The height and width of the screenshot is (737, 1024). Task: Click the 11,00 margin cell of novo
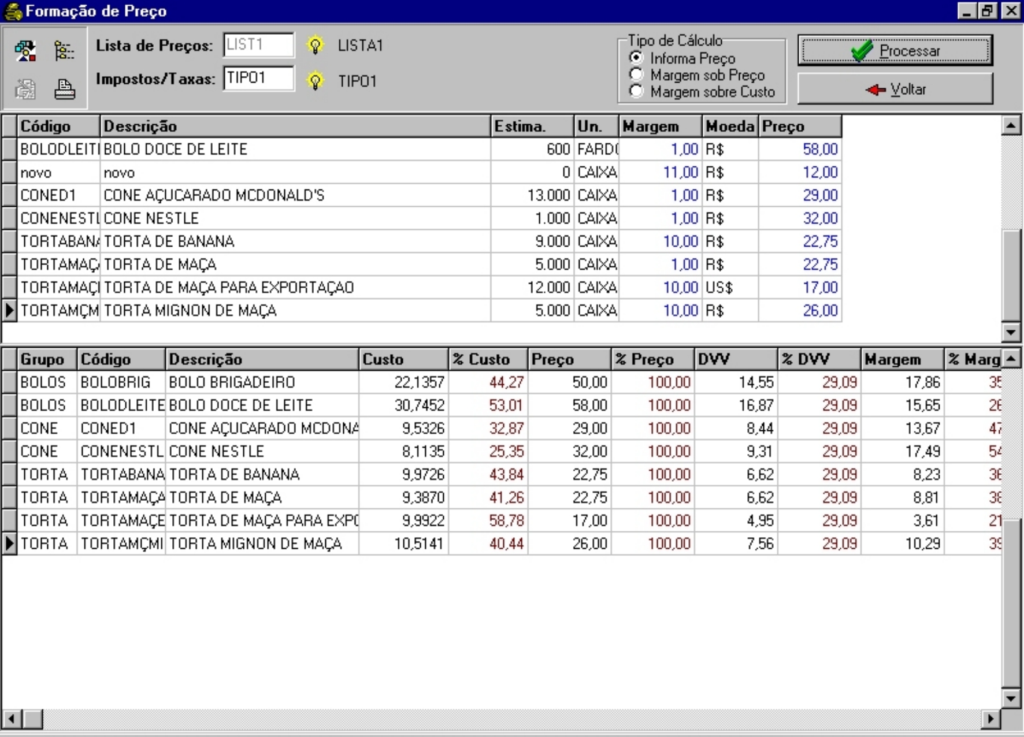(660, 172)
